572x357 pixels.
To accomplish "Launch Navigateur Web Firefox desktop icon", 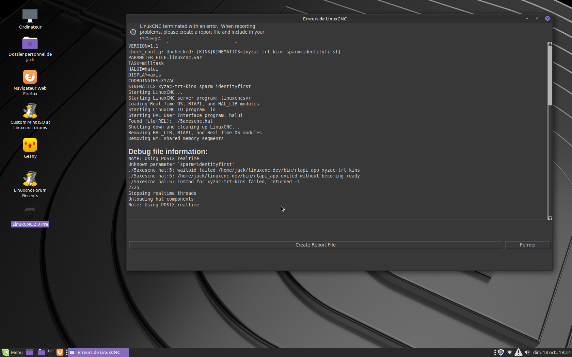I will coord(30,77).
